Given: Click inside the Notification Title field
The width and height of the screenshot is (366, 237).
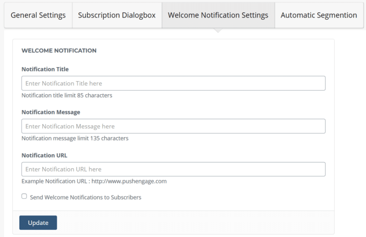Looking at the screenshot, I should tap(173, 83).
